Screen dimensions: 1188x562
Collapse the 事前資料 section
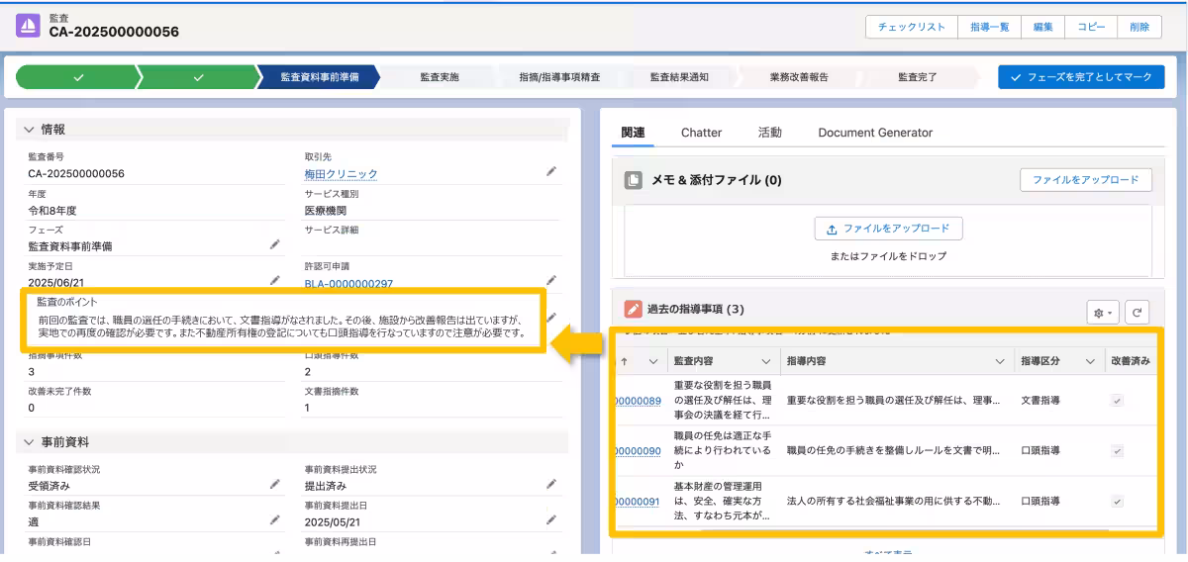coord(29,441)
